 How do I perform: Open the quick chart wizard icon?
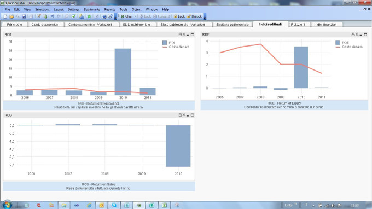(x=82, y=16)
